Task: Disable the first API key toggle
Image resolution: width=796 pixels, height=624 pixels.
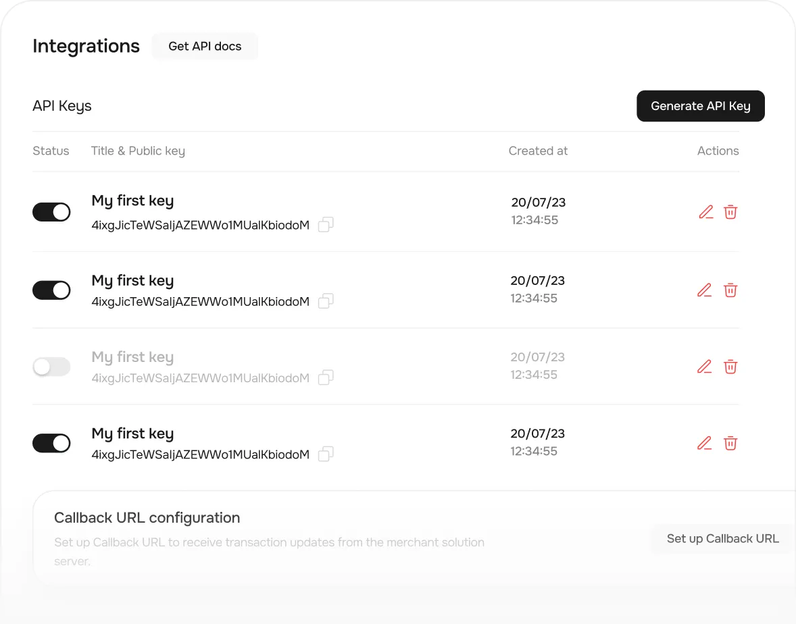Action: pos(52,212)
